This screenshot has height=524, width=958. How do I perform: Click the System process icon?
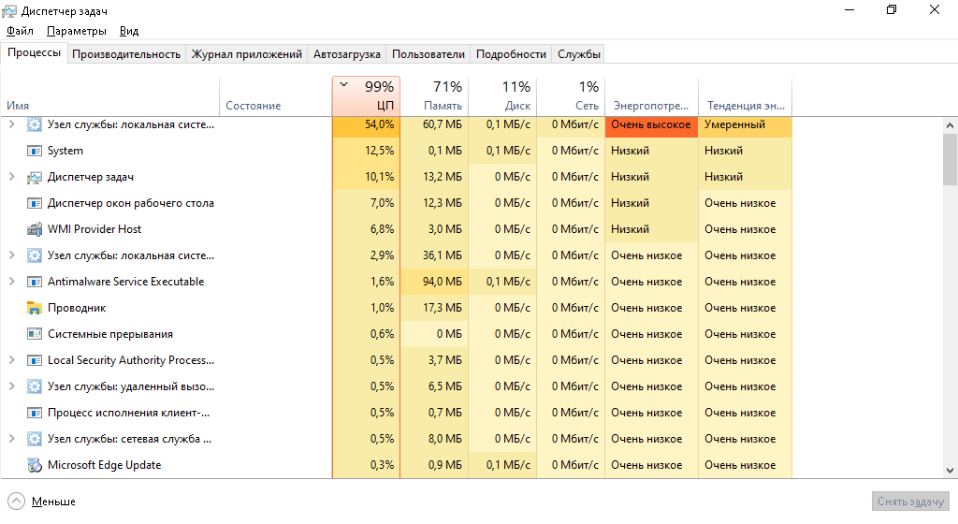[x=35, y=151]
